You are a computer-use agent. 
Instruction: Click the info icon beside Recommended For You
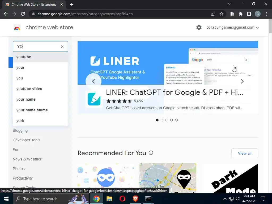[x=151, y=153]
